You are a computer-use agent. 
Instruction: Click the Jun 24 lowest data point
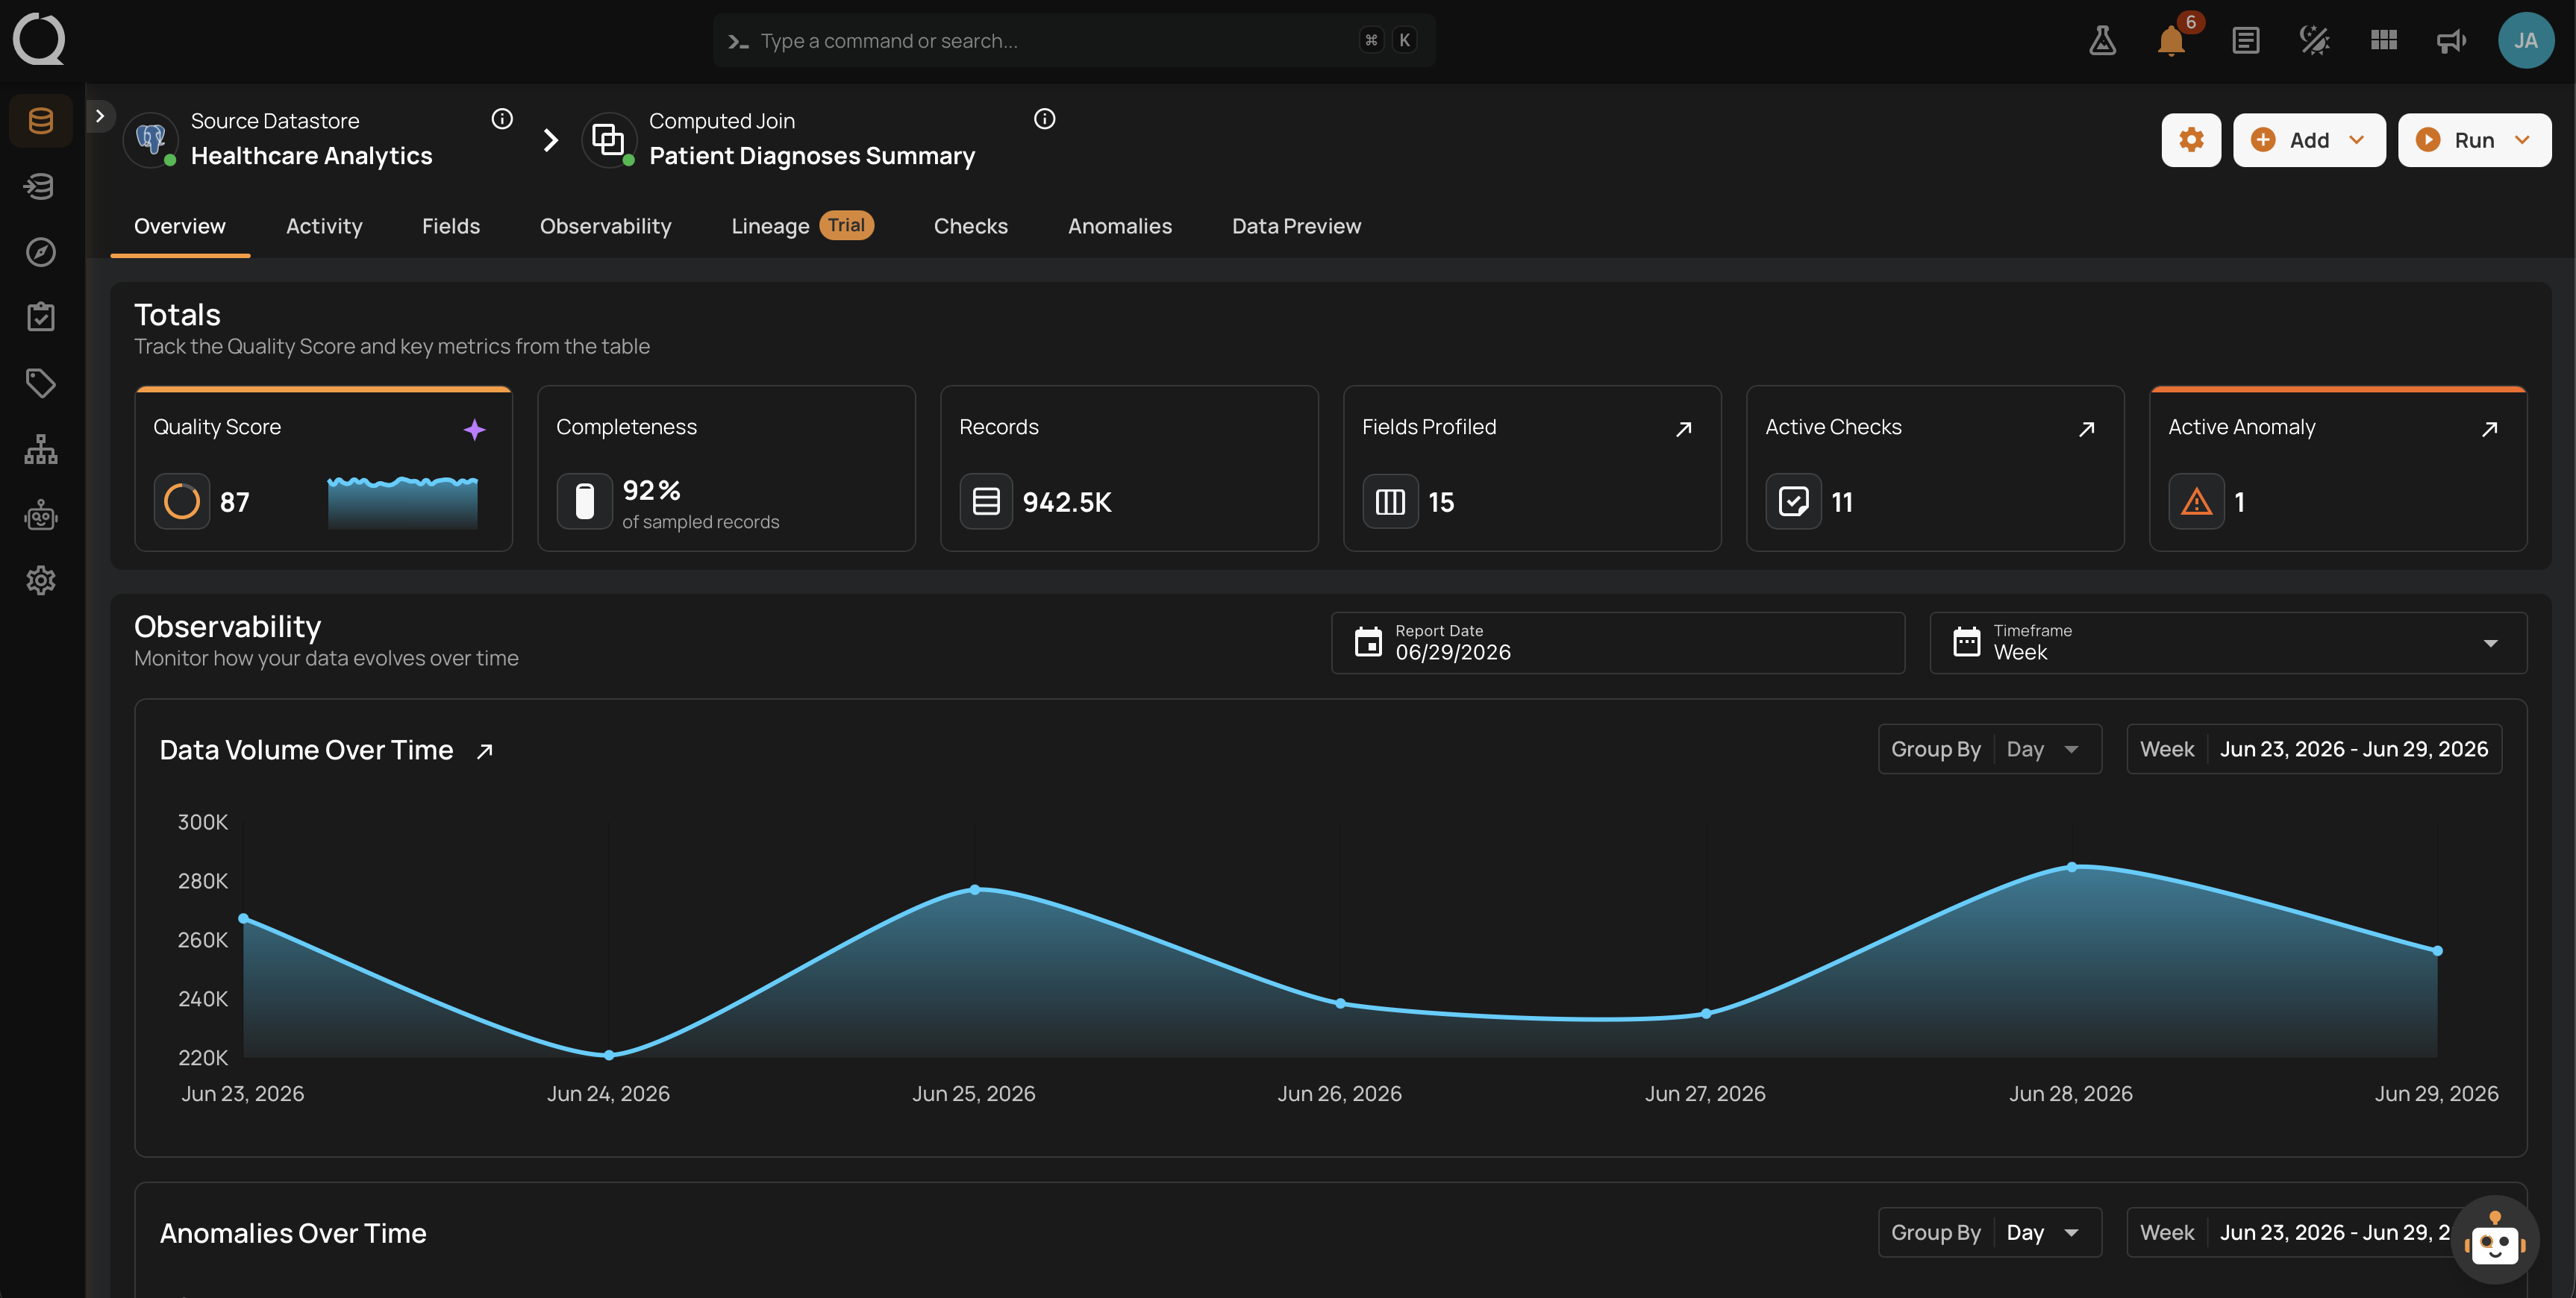click(x=609, y=1054)
